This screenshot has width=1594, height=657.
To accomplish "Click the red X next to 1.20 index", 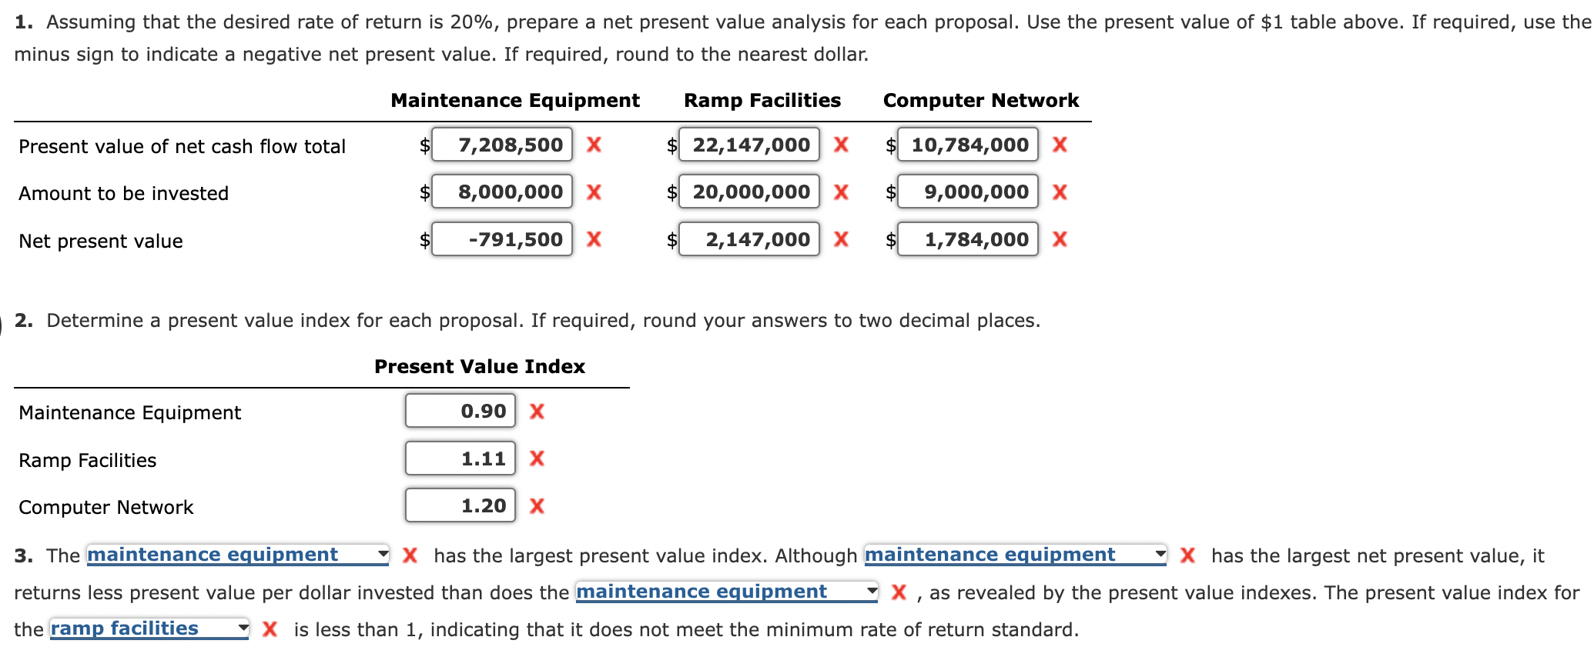I will click(536, 506).
